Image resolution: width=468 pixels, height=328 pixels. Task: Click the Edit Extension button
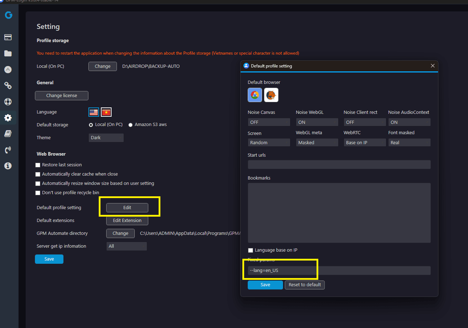pyautogui.click(x=127, y=221)
